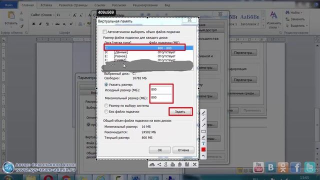Image resolution: width=320 pixels, height=180 pixels.
Task: Open the underline style dropdown arrow
Action: (52, 24)
